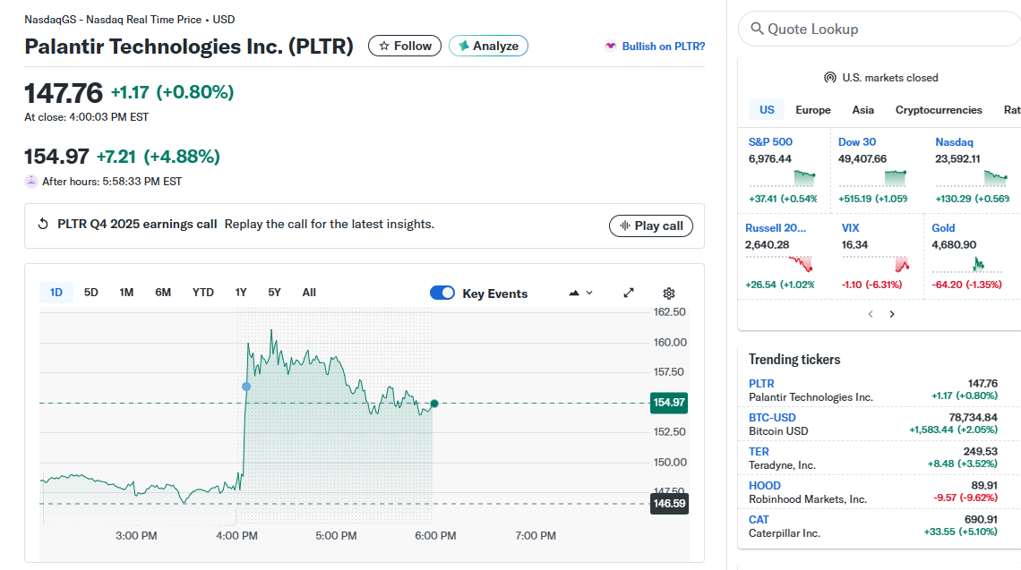Switch to Cryptocurrencies markets tab
Image resolution: width=1021 pixels, height=570 pixels.
938,110
